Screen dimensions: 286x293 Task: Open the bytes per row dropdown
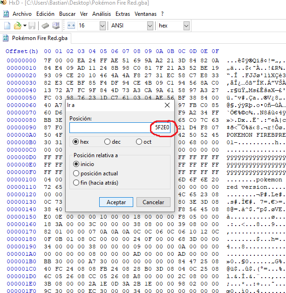[x=102, y=26]
